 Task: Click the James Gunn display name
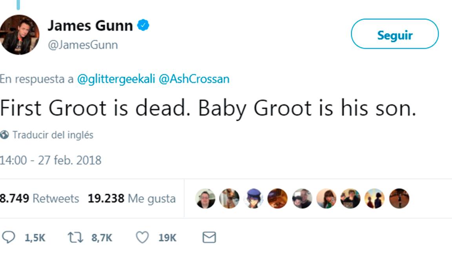pyautogui.click(x=90, y=25)
